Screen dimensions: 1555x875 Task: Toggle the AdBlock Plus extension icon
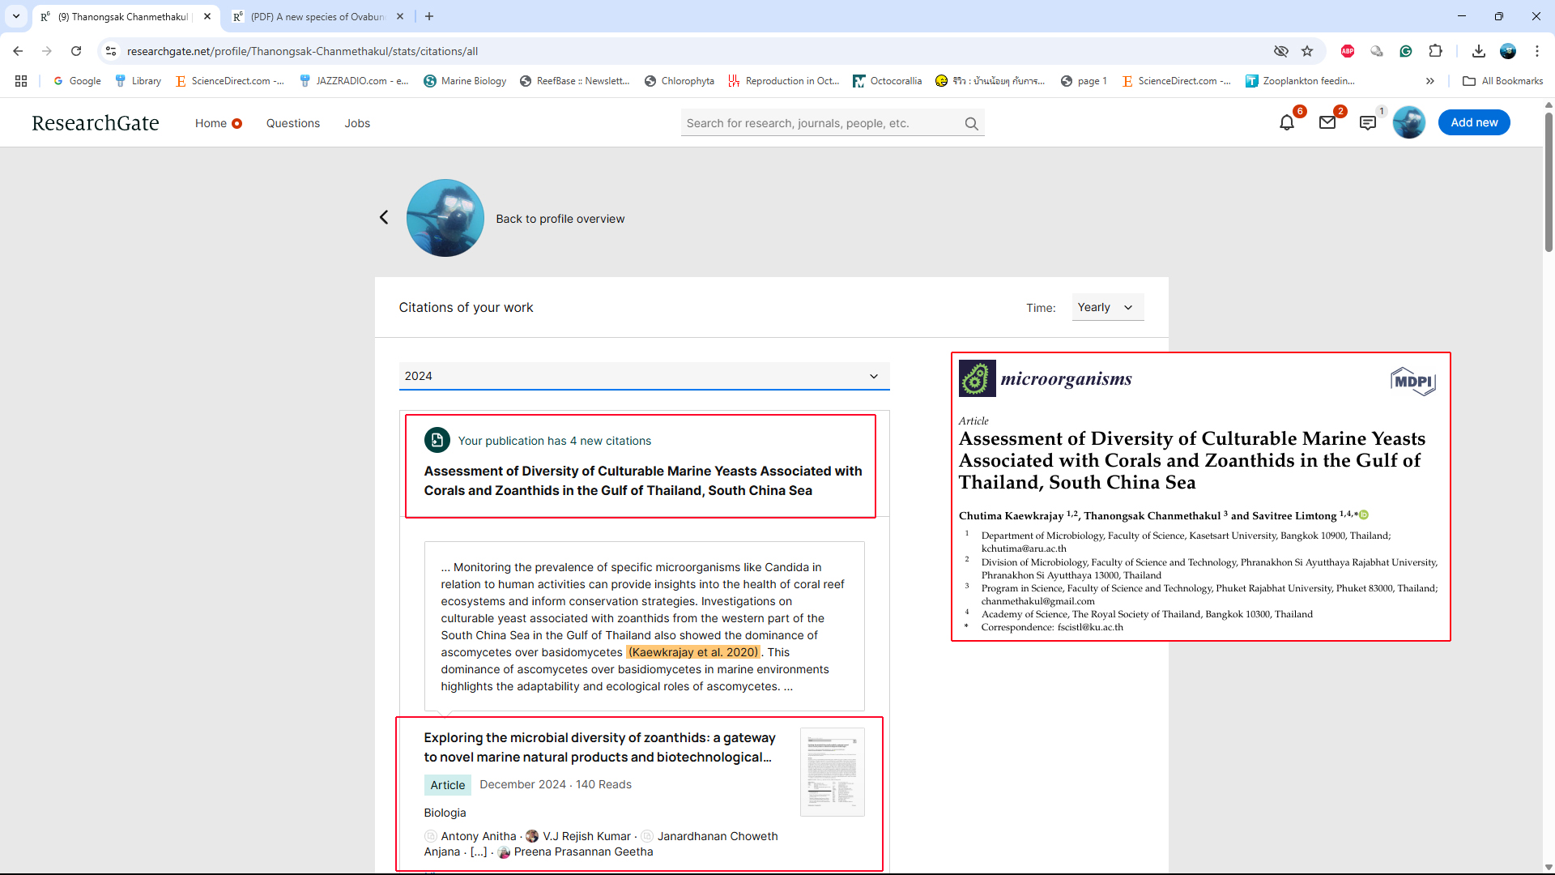[1348, 51]
